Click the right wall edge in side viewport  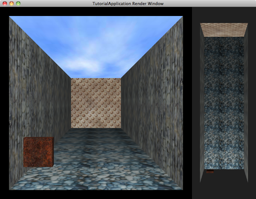pyautogui.click(x=246, y=102)
